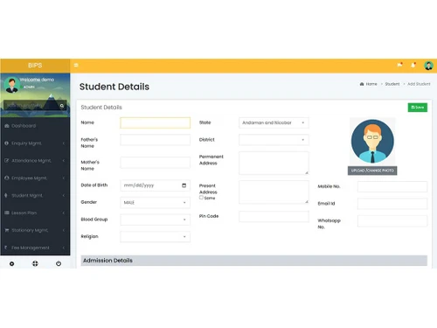
Task: Open the calendar picker in Date of Birth
Action: (184, 185)
